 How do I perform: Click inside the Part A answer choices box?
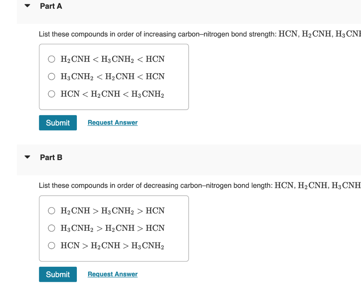pyautogui.click(x=114, y=76)
